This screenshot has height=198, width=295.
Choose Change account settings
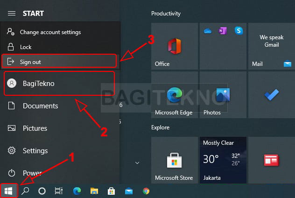click(60, 32)
